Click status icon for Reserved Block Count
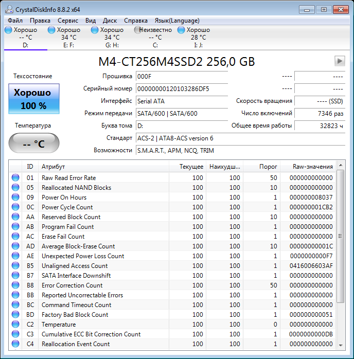This screenshot has height=359, width=354. [15, 217]
